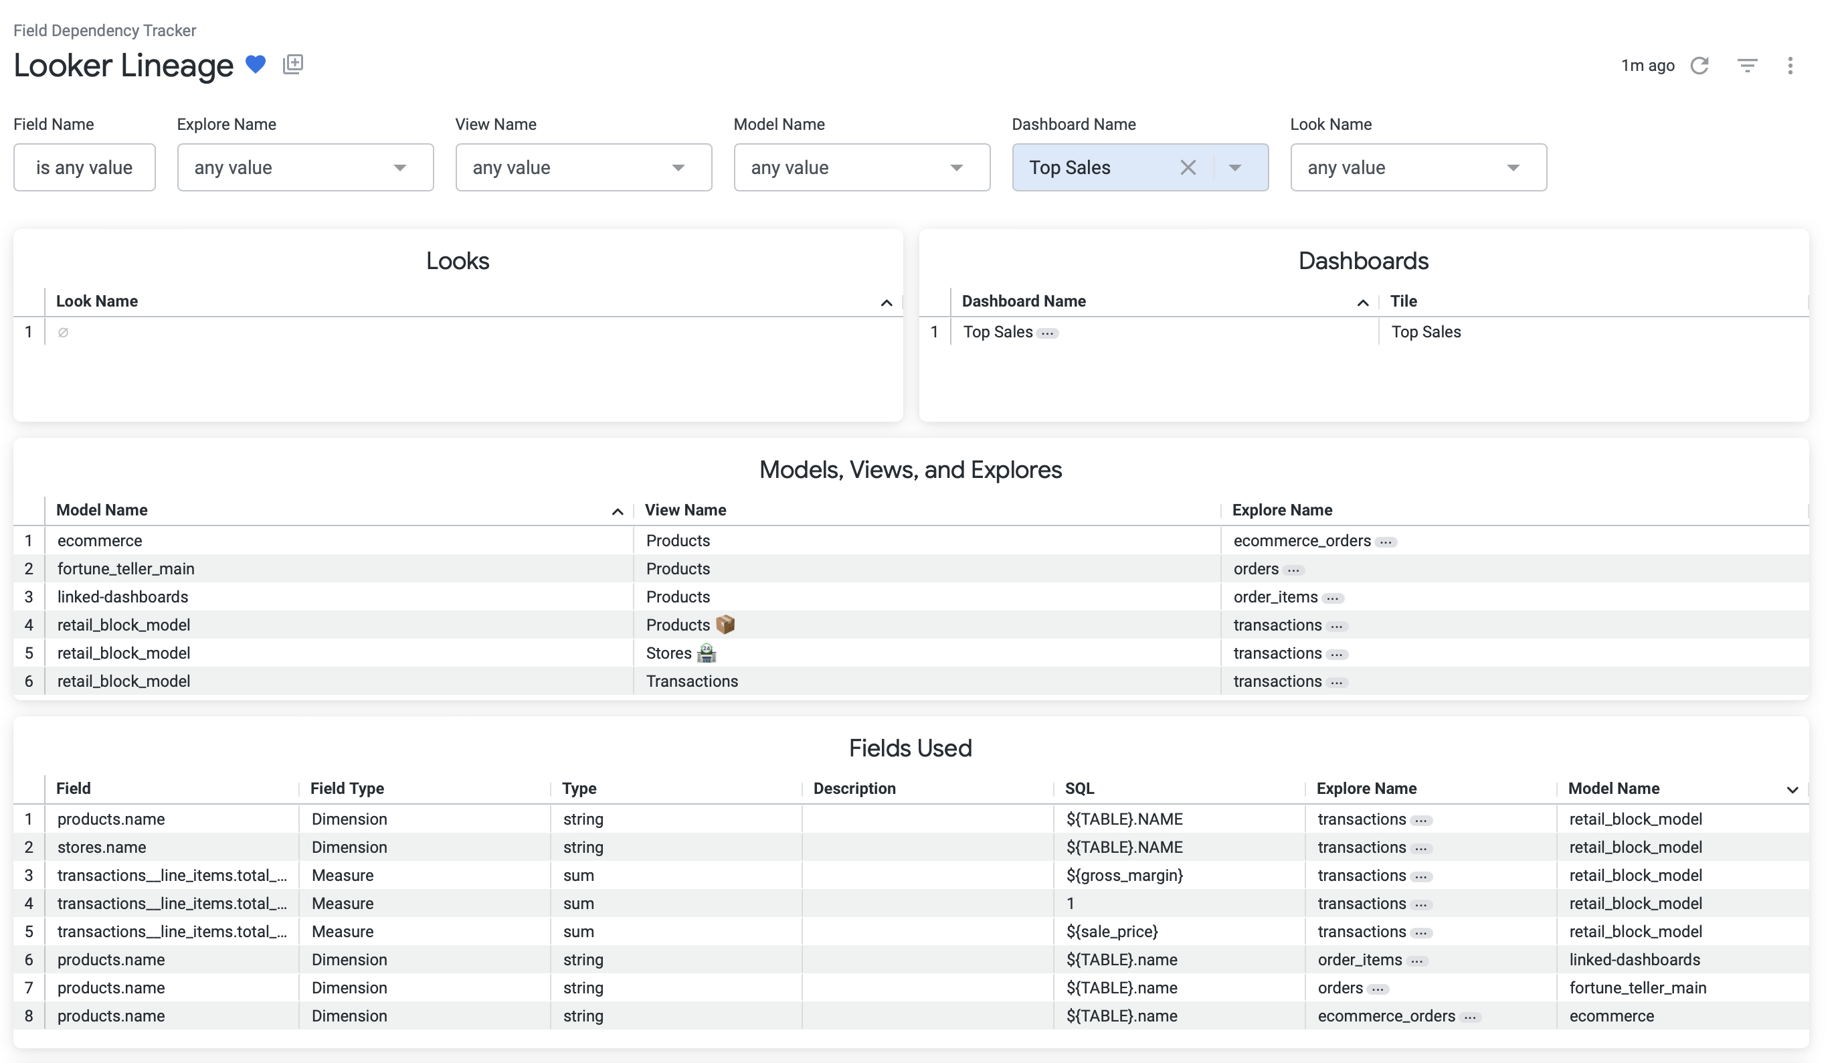This screenshot has width=1844, height=1063.
Task: Expand the Dashboard Name filter dropdown arrow
Action: click(1234, 168)
